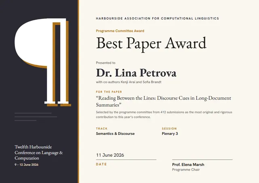The height and width of the screenshot is (183, 259).
Task: Select the paper title 'Reading Between the Lines'
Action: coord(163,101)
